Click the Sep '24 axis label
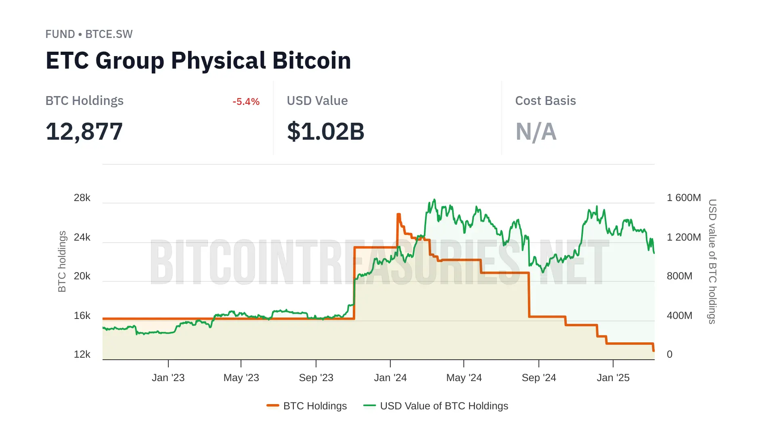Screen dimensions: 775x436 click(539, 377)
